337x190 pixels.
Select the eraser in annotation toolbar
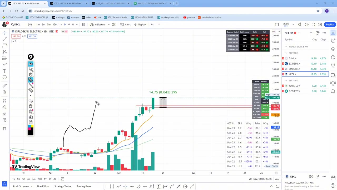pos(31,91)
